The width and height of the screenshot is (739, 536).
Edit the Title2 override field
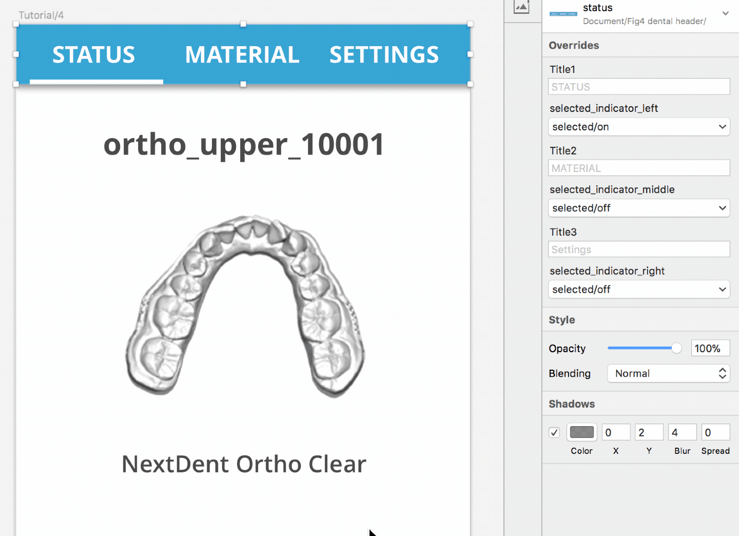pyautogui.click(x=639, y=168)
